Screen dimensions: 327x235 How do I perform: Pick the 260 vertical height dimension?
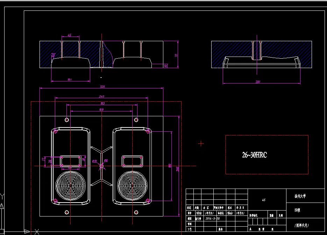coord(177,169)
